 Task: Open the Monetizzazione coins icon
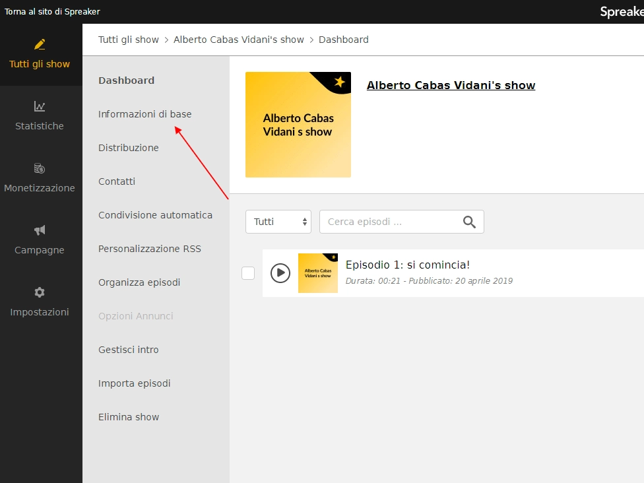tap(40, 168)
